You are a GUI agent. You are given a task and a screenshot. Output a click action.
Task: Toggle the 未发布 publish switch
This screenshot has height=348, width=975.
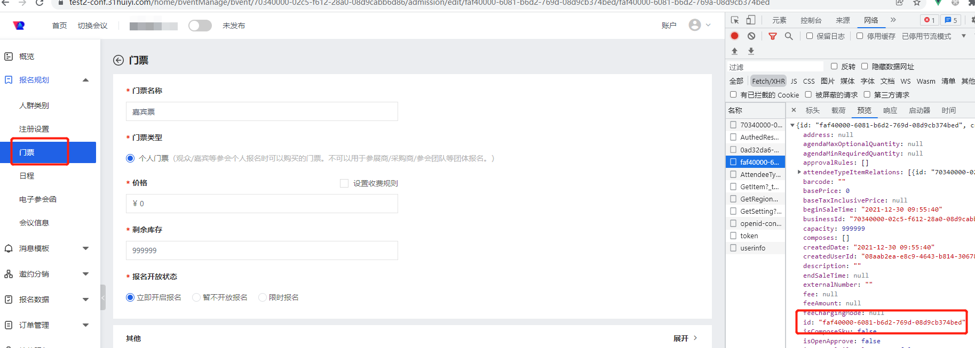click(x=200, y=26)
